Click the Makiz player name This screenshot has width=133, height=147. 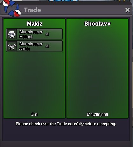34,24
